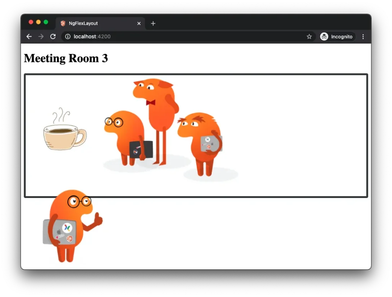Click the thumbs-up creature below the room
This screenshot has width=392, height=297.
[72, 226]
